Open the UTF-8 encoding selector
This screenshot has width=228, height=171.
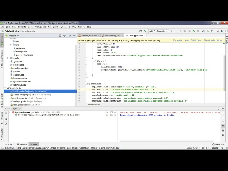[205, 148]
